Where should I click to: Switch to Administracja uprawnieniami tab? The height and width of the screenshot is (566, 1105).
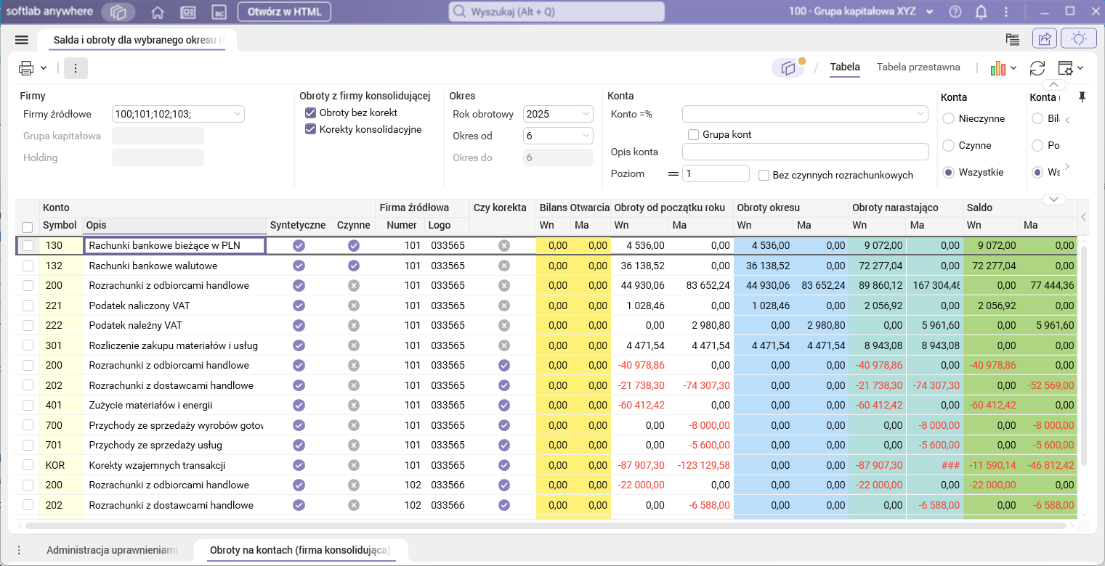[x=112, y=550]
